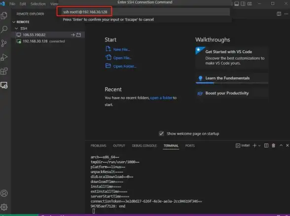Click the REMOTE EXPLORER panel title
This screenshot has width=290, height=216.
(31, 14)
